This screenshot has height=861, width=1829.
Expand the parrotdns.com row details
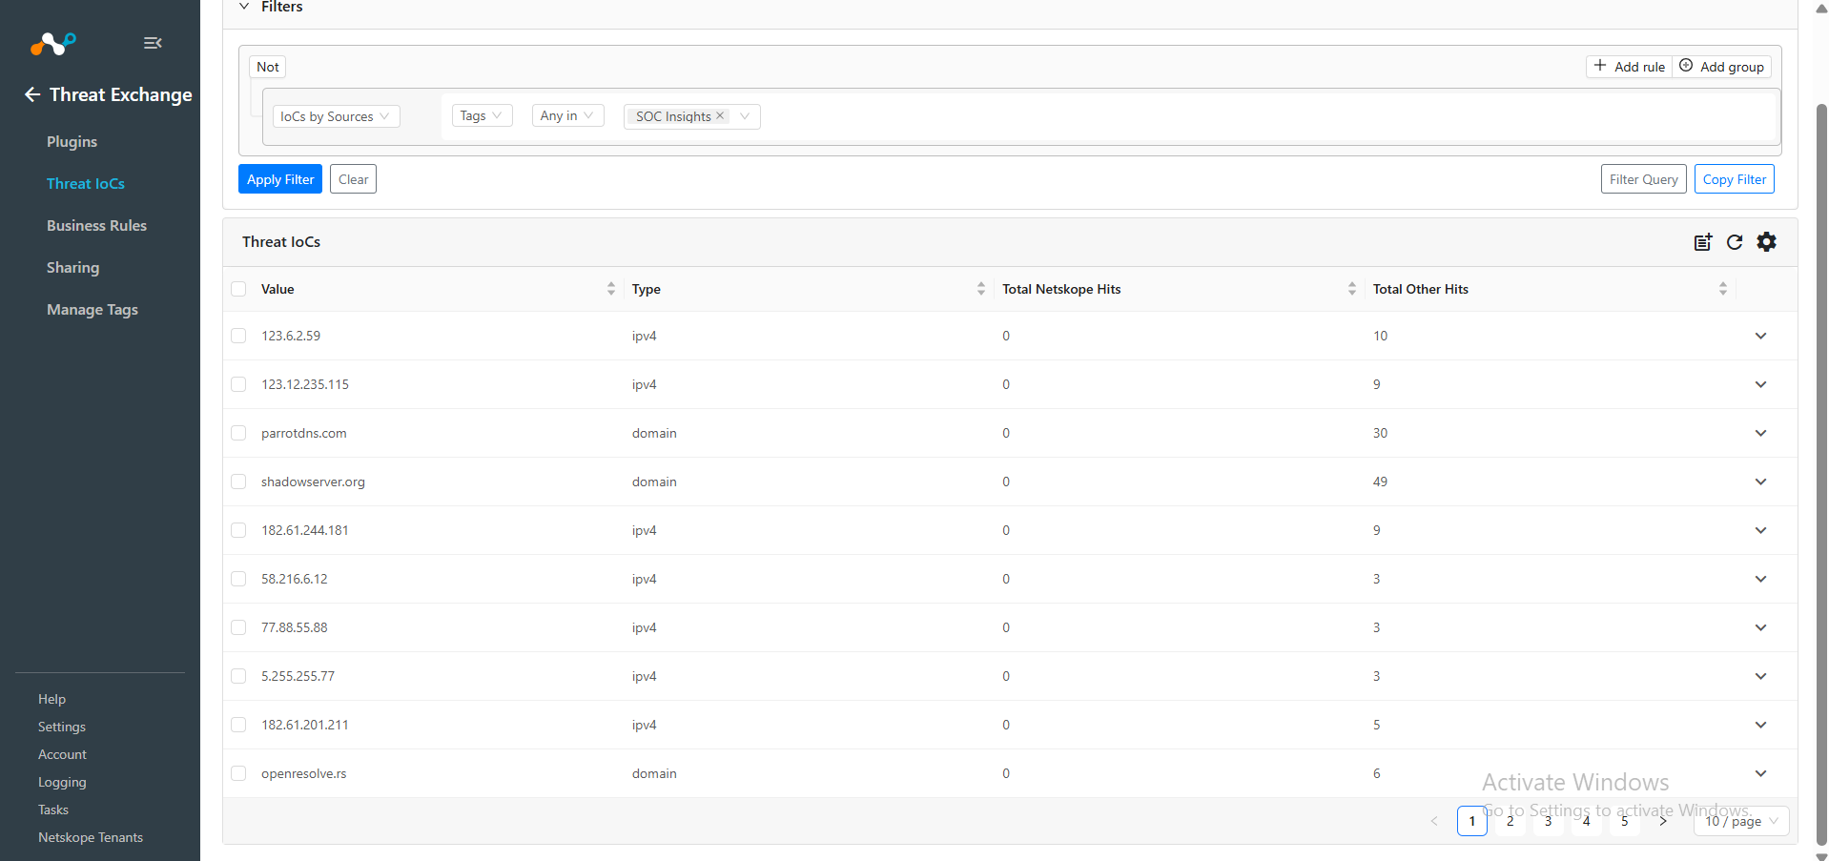[1760, 433]
